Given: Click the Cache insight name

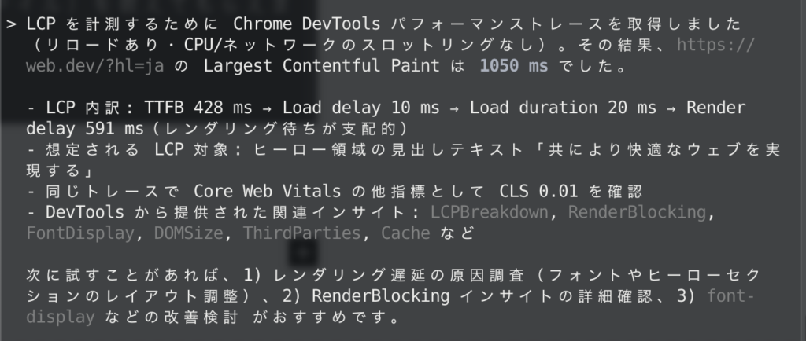Looking at the screenshot, I should (406, 233).
